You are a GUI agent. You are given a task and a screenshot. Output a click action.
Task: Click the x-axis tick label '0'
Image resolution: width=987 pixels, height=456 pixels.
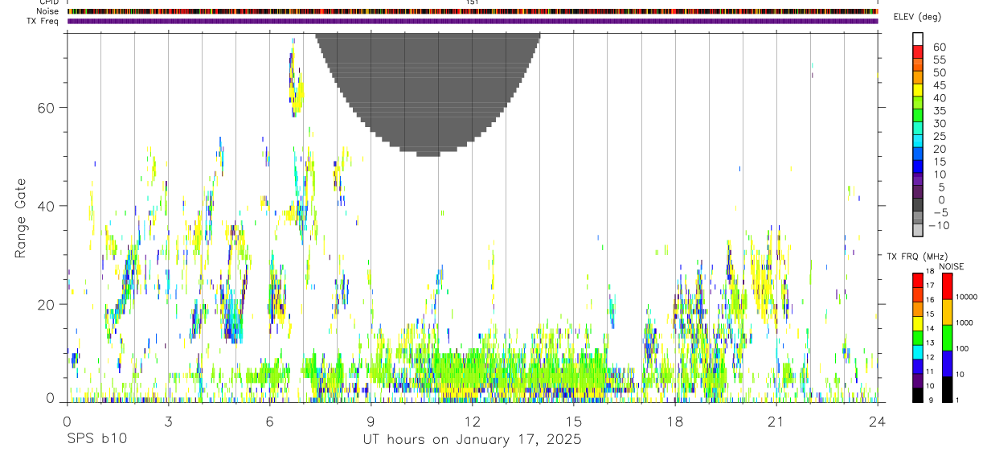(x=67, y=421)
